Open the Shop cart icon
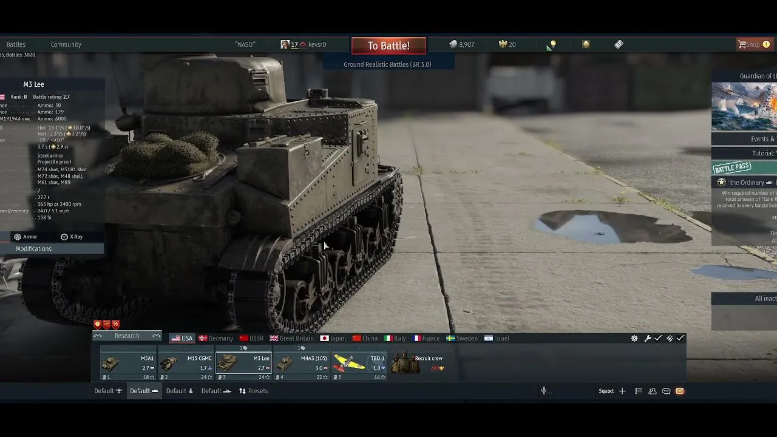 pos(742,44)
